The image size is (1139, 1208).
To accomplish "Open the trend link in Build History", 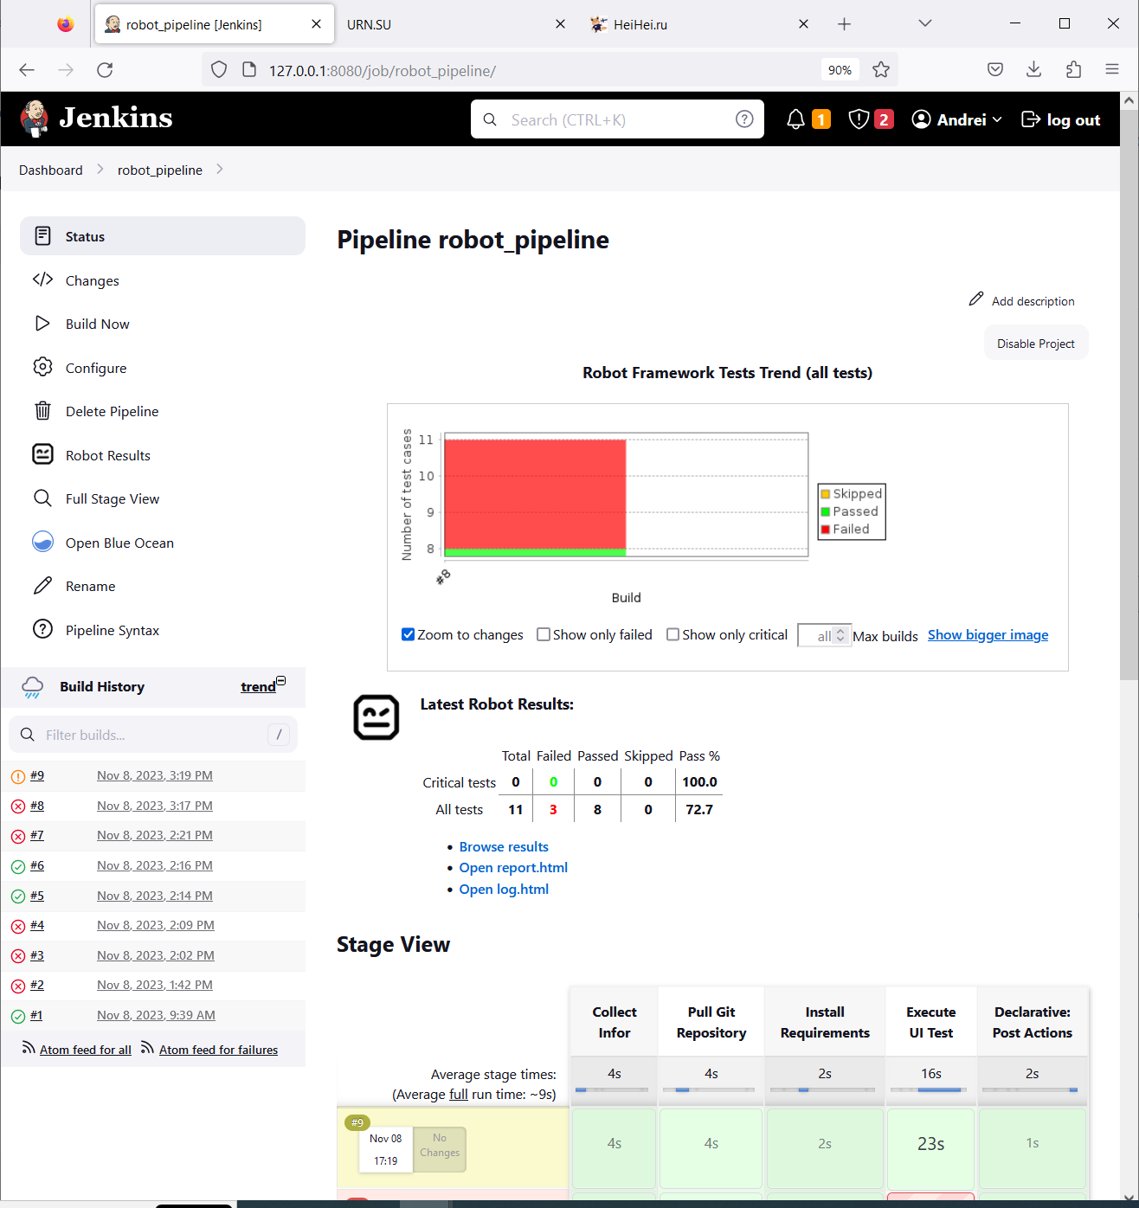I will coord(258,687).
